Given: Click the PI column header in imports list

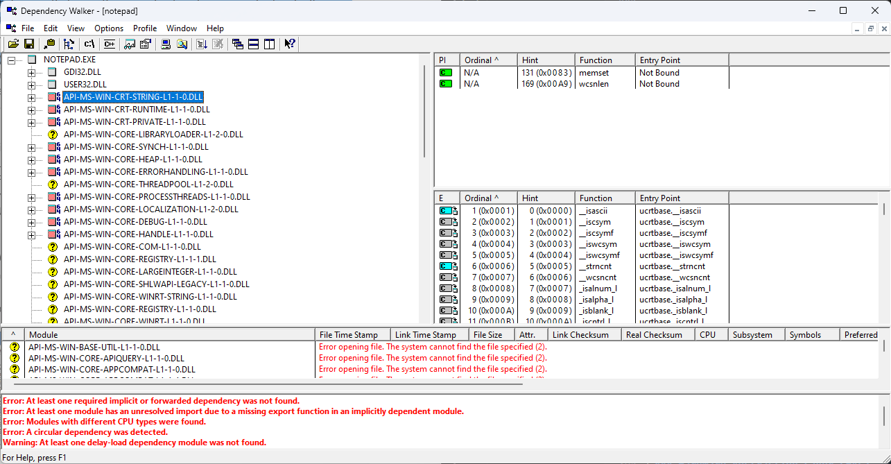Looking at the screenshot, I should coord(447,60).
